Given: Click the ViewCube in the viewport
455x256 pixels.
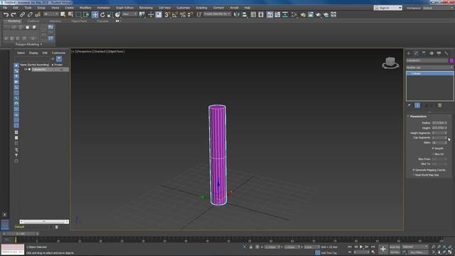Looking at the screenshot, I should 390,63.
